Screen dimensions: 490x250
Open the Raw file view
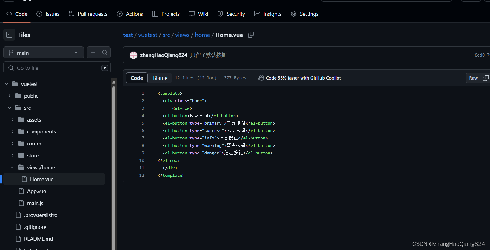(x=473, y=78)
